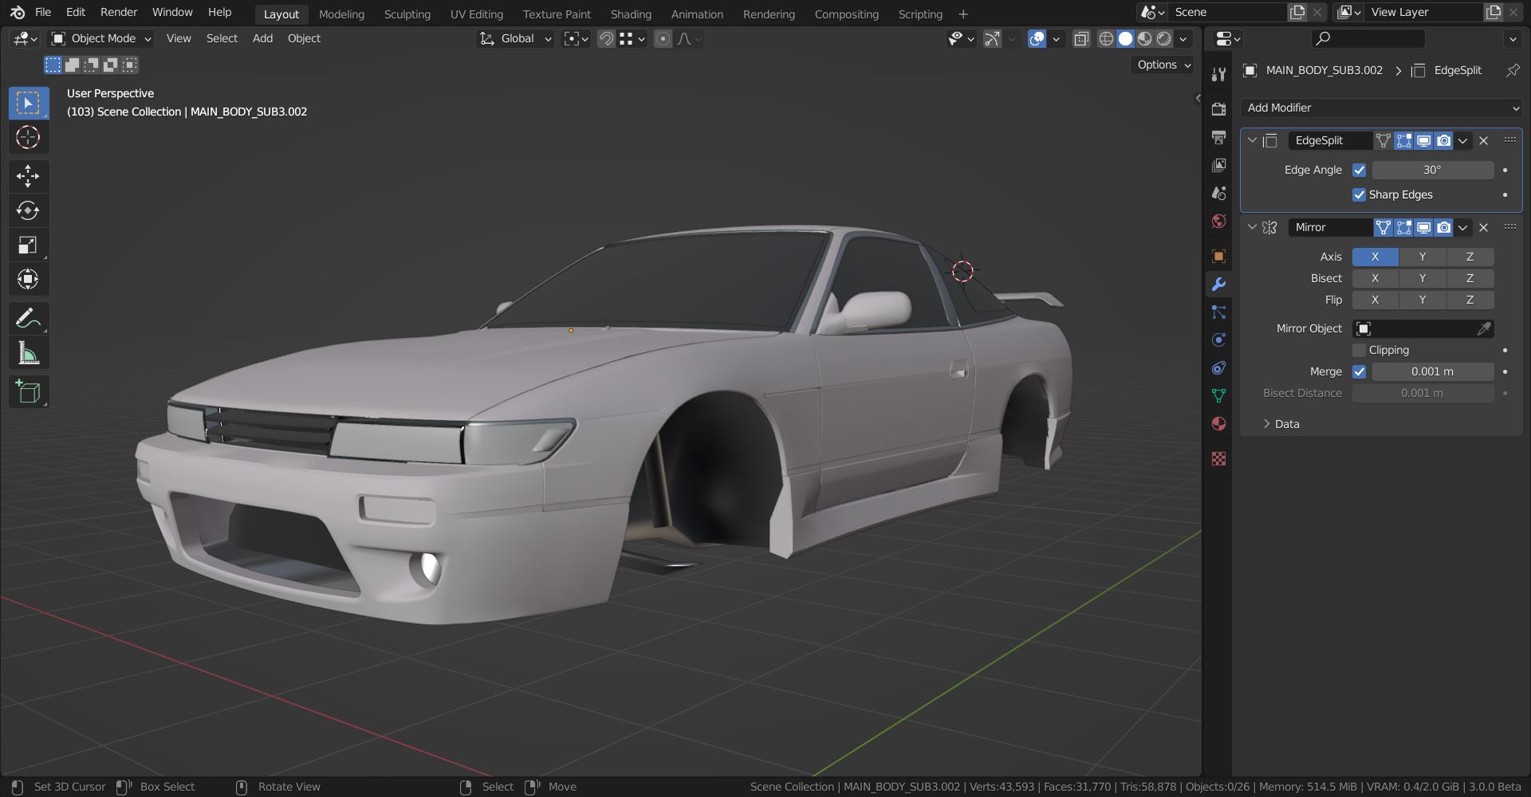The width and height of the screenshot is (1531, 797).
Task: Choose the Add Cube tool
Action: [x=28, y=392]
